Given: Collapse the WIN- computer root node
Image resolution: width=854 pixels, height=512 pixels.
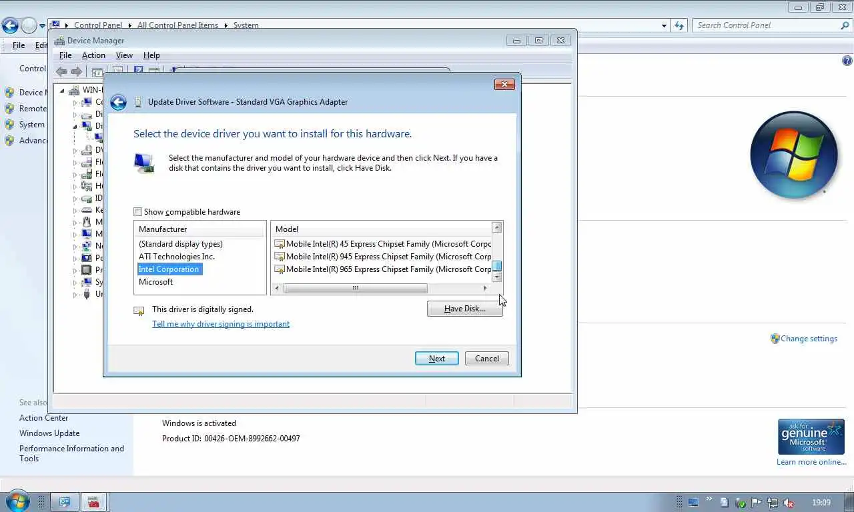Looking at the screenshot, I should [62, 90].
